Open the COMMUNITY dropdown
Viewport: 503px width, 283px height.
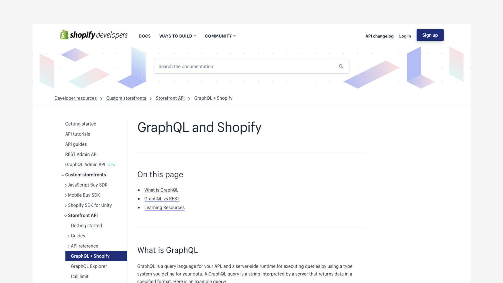[220, 36]
